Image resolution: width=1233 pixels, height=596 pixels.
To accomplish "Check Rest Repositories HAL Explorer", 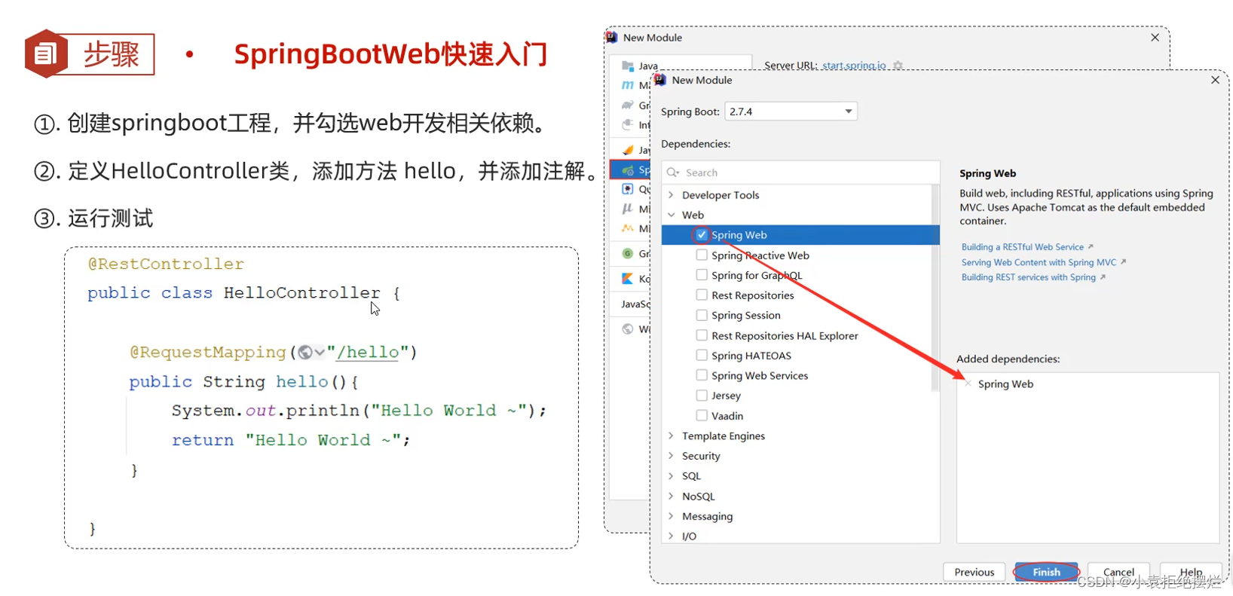I will coord(702,335).
